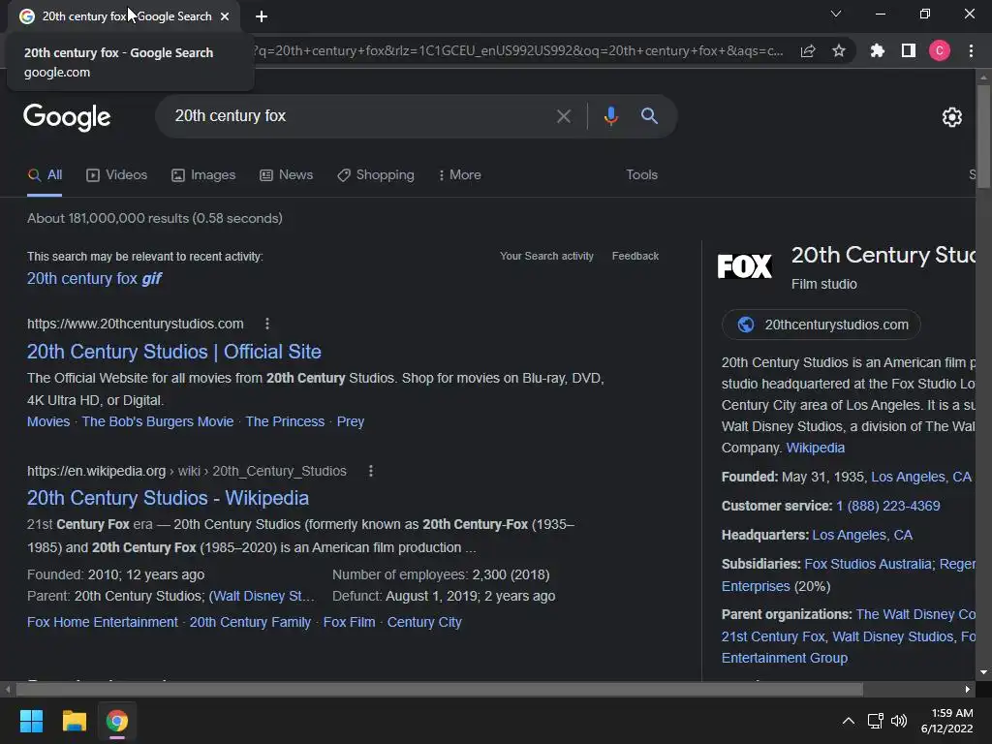
Task: Open Walt Disney St... parent link
Action: point(263,597)
